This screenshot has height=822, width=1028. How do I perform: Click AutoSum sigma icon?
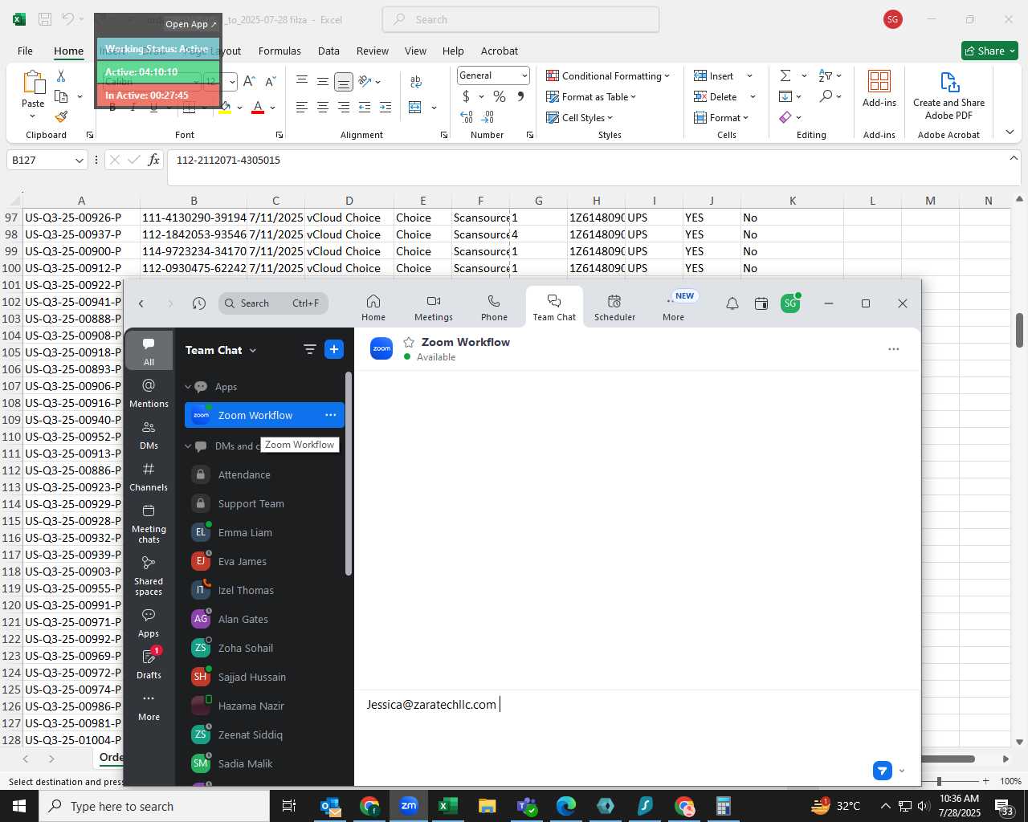tap(785, 75)
